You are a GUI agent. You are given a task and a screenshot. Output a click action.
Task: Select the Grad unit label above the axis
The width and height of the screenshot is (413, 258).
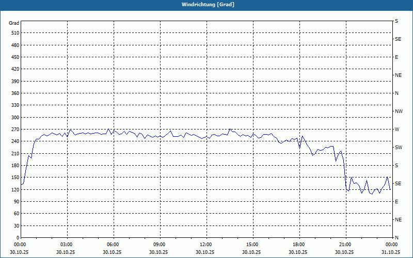(14, 23)
